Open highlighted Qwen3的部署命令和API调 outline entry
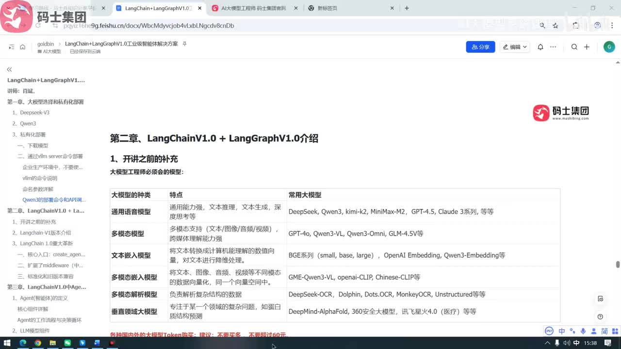 (54, 200)
